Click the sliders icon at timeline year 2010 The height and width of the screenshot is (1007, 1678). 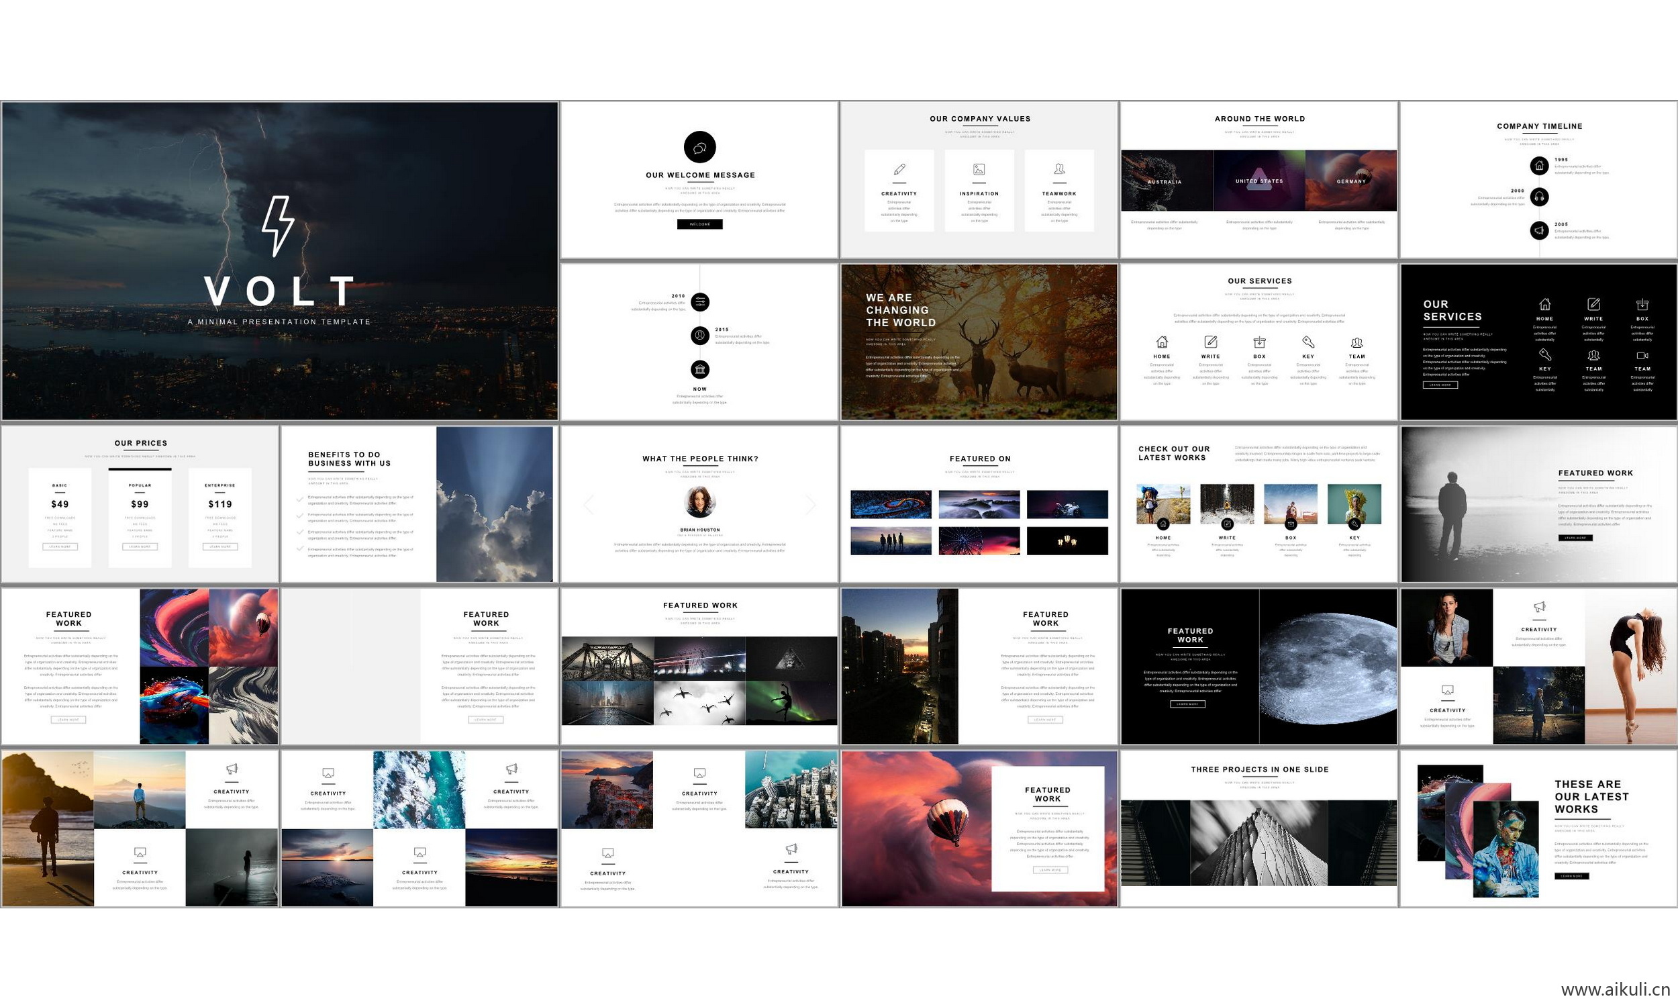tap(700, 302)
